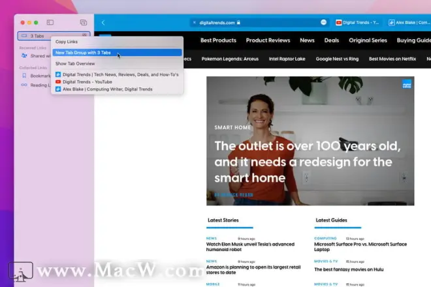Open Original Series navigation link

click(x=368, y=40)
